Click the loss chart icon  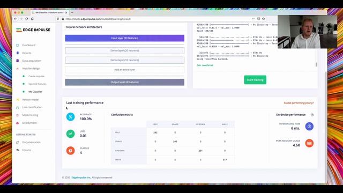pyautogui.click(x=70, y=133)
